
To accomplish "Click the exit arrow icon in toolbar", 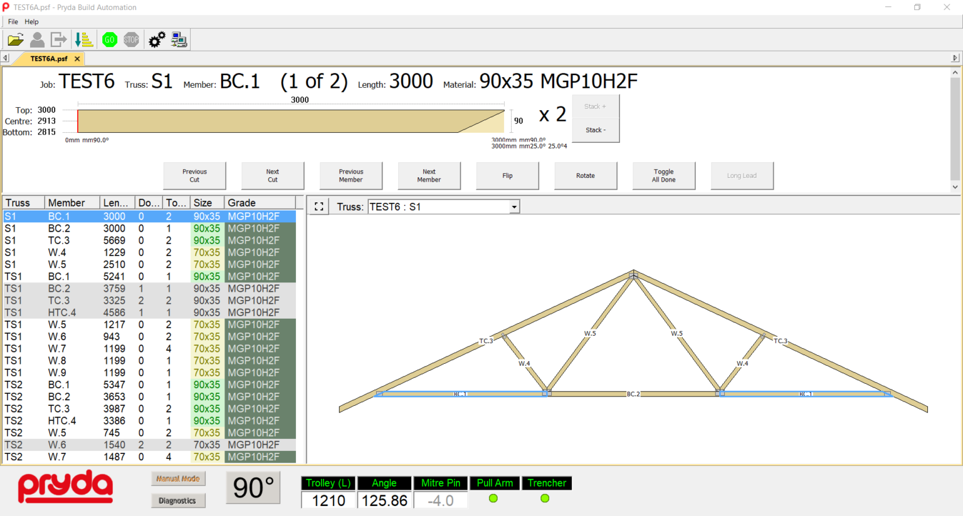I will click(x=59, y=40).
